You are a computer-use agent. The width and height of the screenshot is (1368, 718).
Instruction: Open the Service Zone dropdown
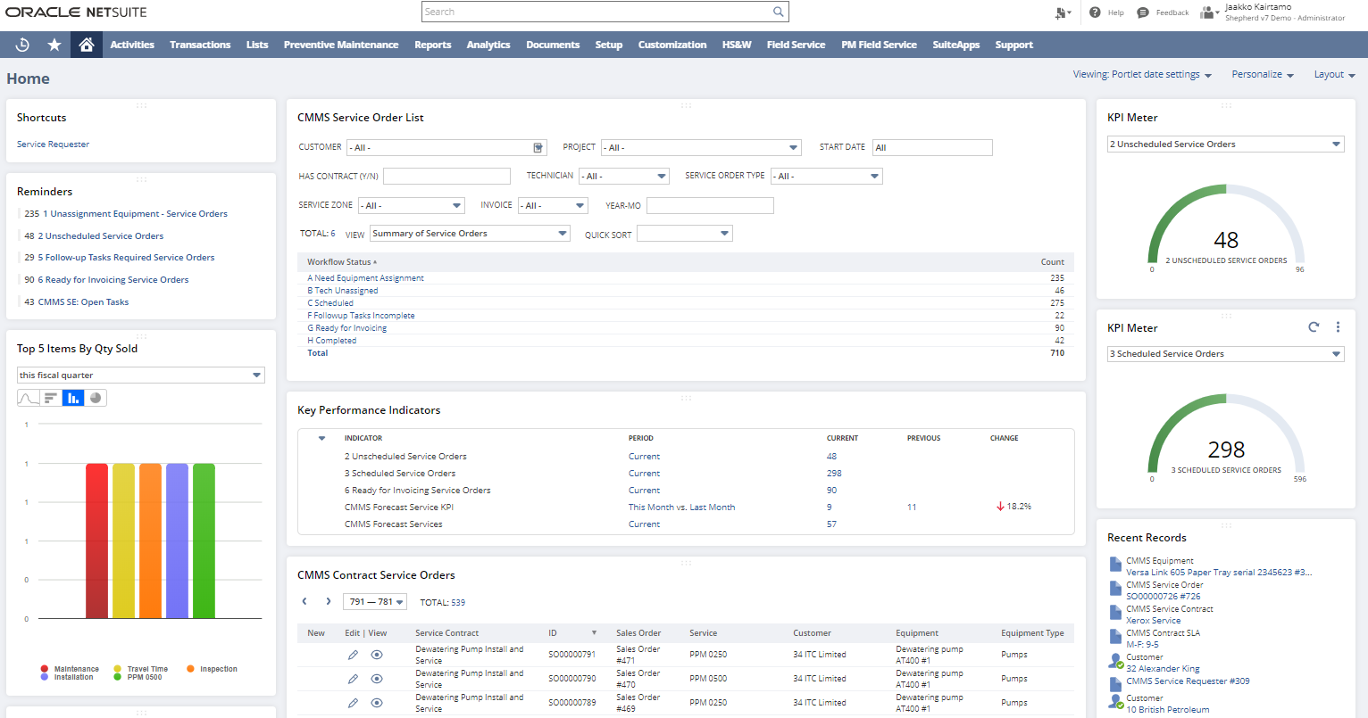click(x=411, y=206)
